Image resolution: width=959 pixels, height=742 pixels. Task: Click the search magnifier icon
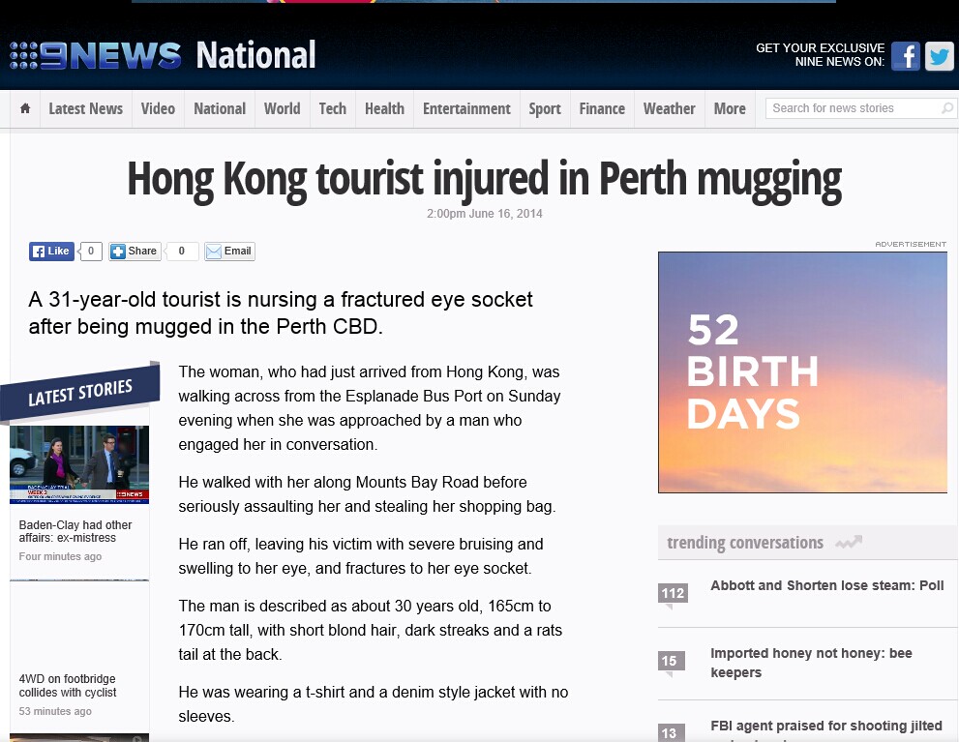[x=946, y=108]
